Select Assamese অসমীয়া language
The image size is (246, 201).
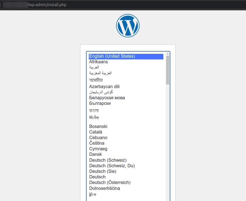point(126,80)
